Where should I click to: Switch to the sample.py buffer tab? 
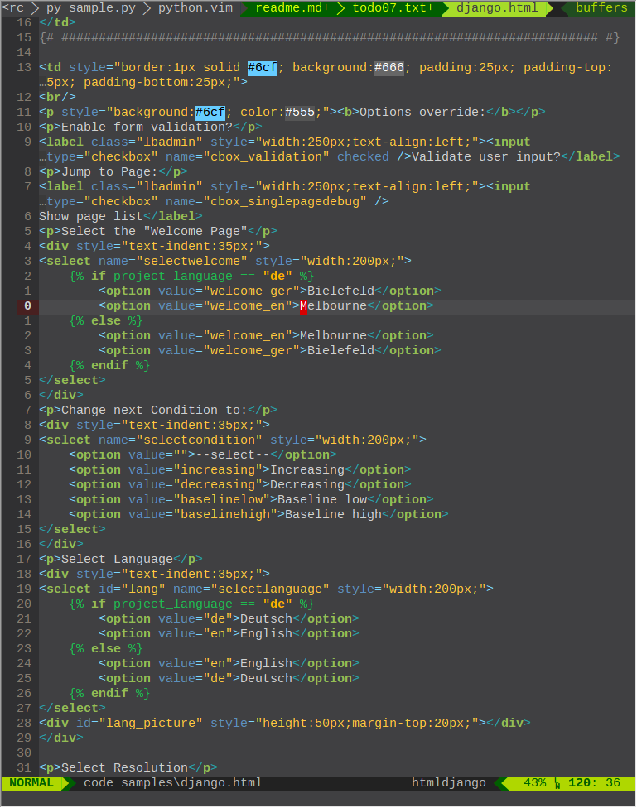(102, 8)
